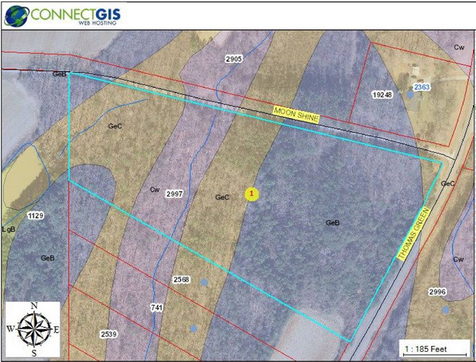Click the blue address number 2363
Image resolution: width=476 pixels, height=362 pixels.
click(421, 87)
